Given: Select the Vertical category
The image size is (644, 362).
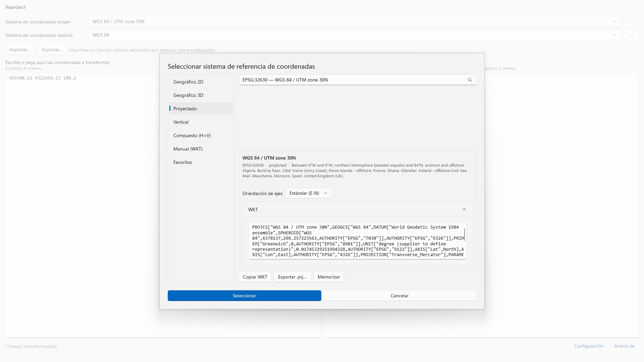Looking at the screenshot, I should click(x=201, y=122).
